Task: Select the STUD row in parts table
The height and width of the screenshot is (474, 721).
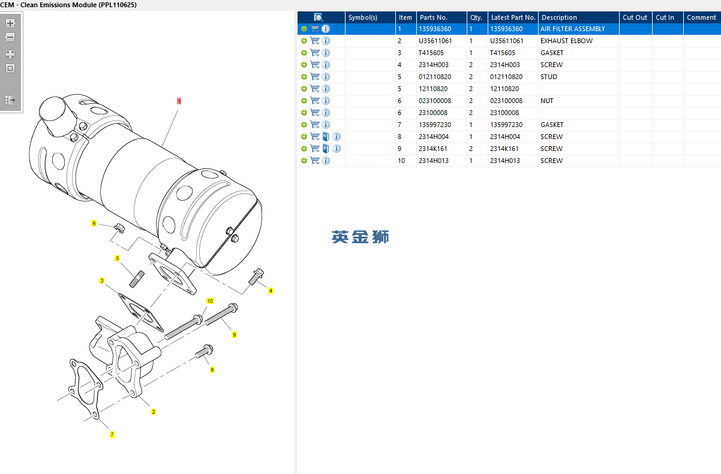Action: [548, 77]
